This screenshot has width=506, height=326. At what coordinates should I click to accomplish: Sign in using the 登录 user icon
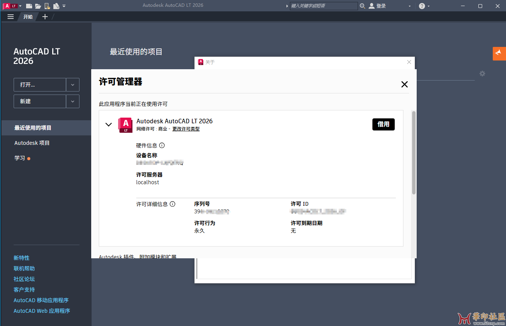(371, 6)
